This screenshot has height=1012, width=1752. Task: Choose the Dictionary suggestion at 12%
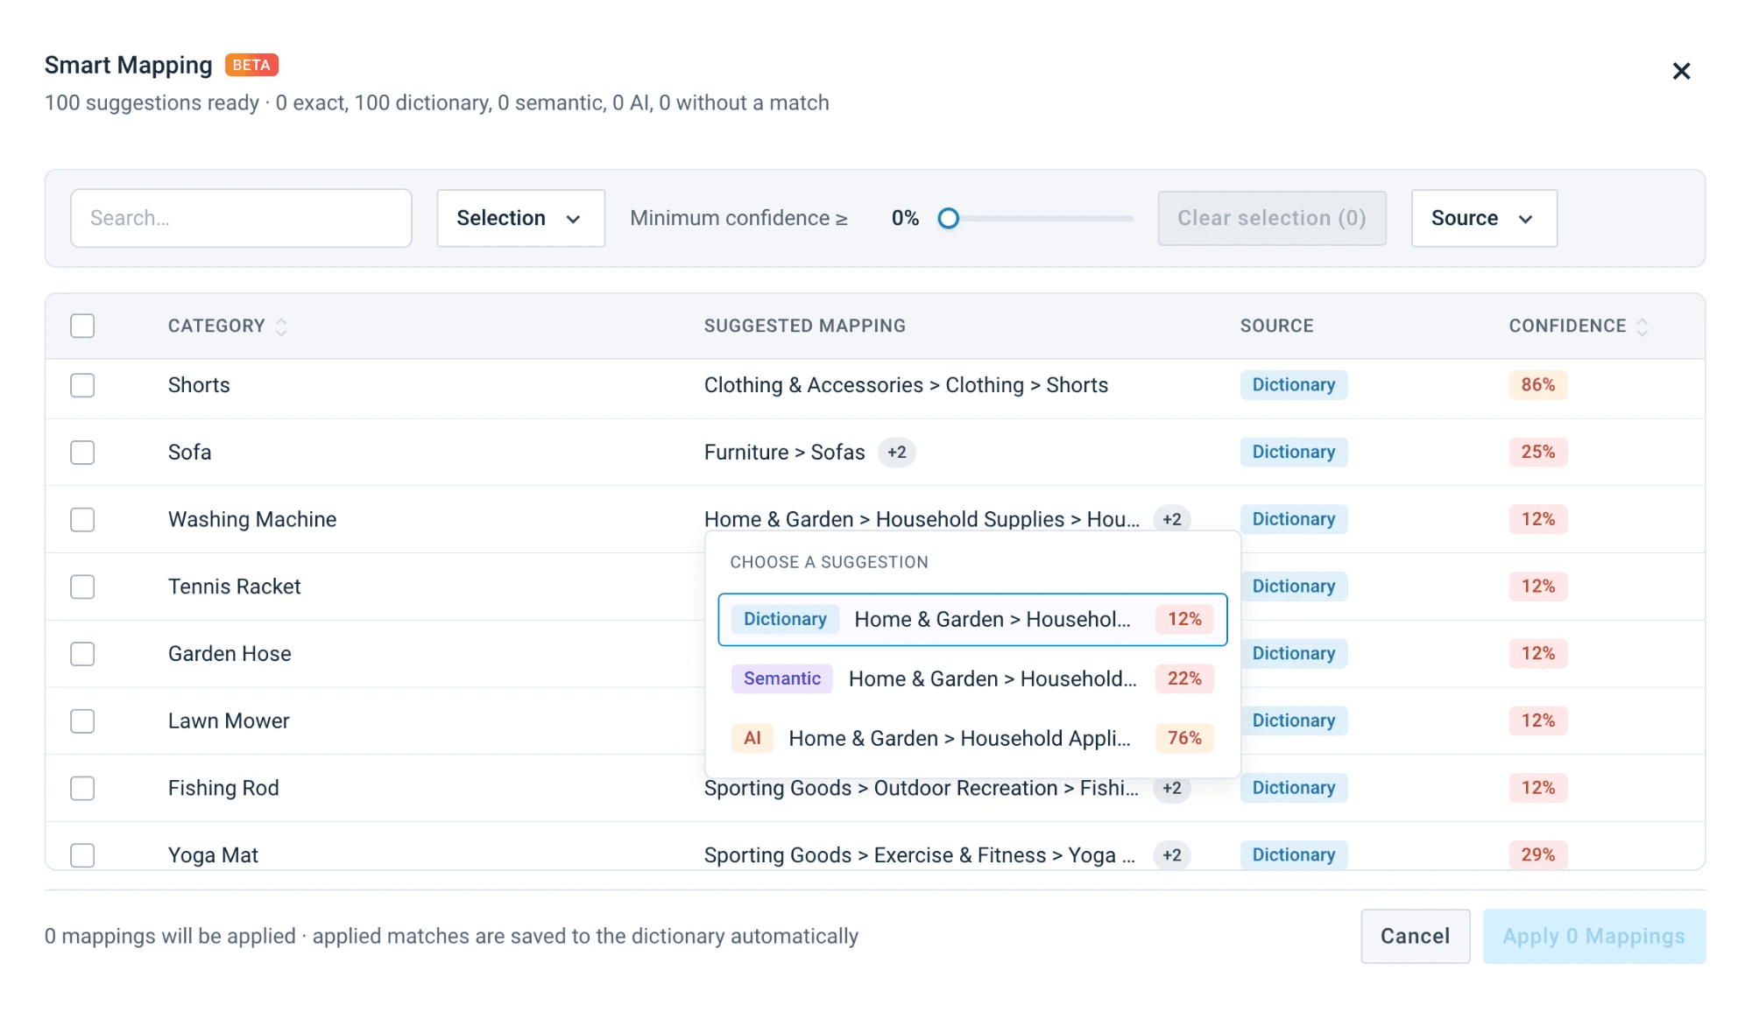pyautogui.click(x=972, y=620)
